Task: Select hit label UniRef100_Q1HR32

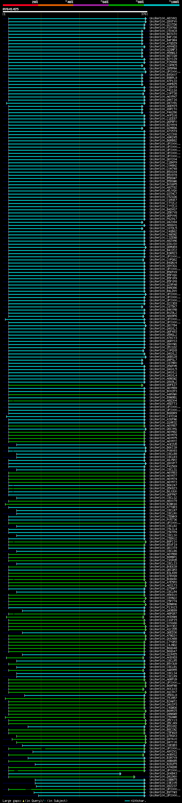Action: pyautogui.click(x=163, y=423)
